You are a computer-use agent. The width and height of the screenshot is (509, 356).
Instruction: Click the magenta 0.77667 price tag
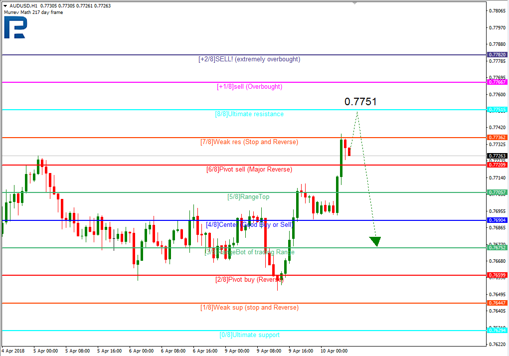coord(497,82)
